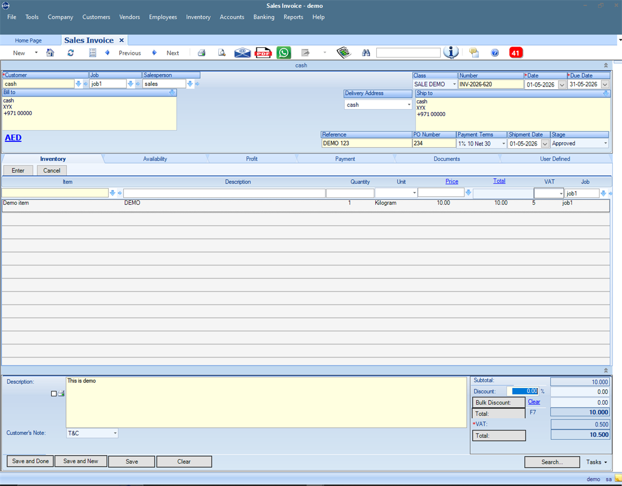Open the New button dropdown arrow

(x=36, y=53)
